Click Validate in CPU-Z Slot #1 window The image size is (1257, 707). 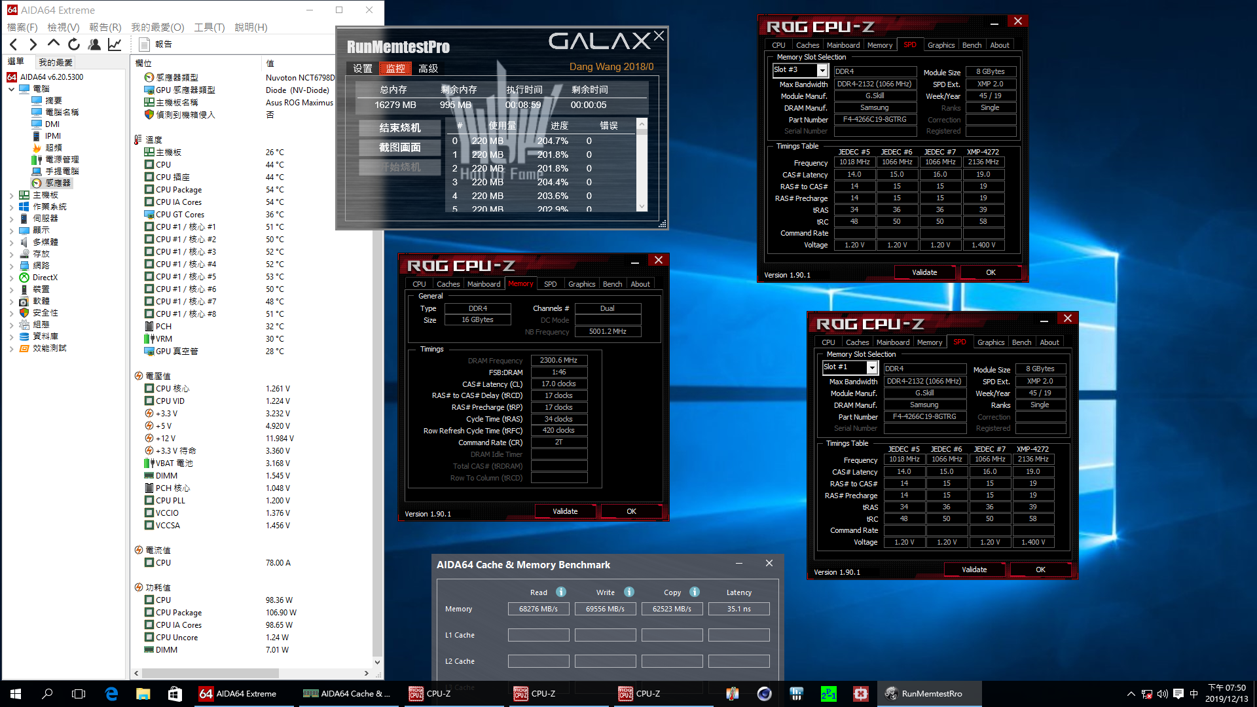pos(974,570)
